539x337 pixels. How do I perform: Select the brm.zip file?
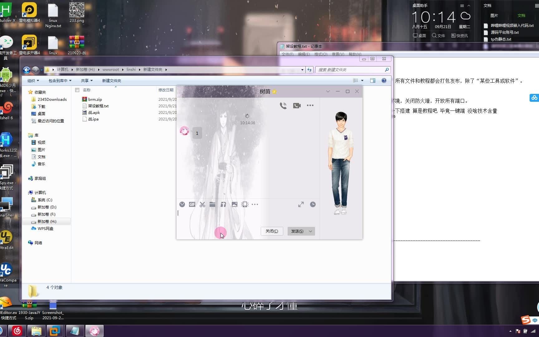[x=95, y=99]
